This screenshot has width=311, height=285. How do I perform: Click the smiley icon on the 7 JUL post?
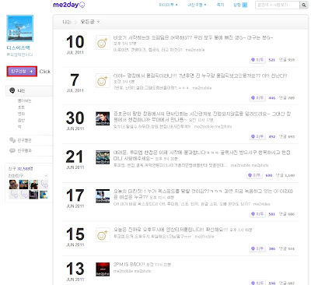pos(103,81)
